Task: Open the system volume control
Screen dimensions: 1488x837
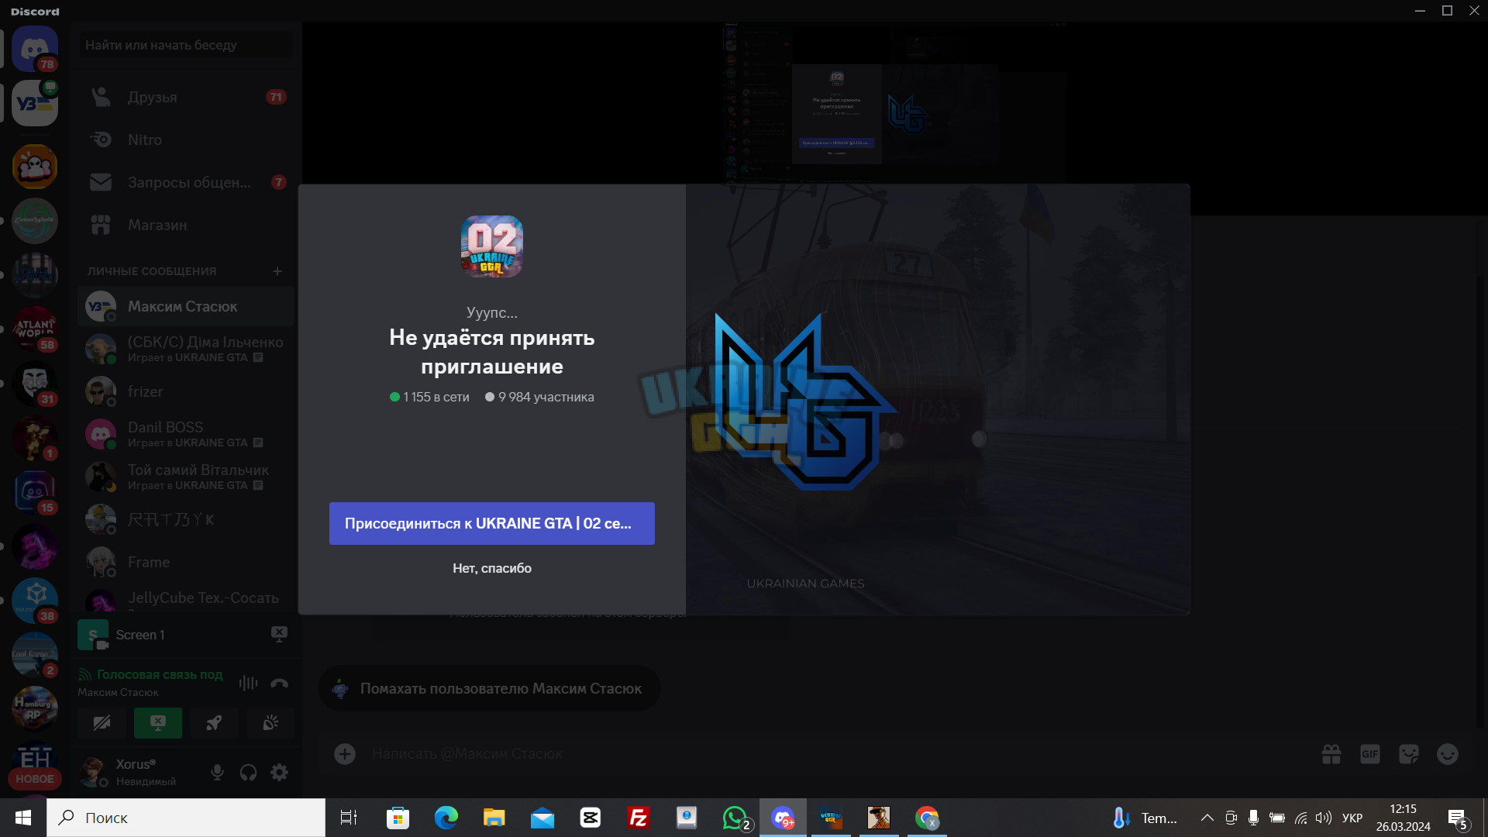Action: [x=1324, y=818]
